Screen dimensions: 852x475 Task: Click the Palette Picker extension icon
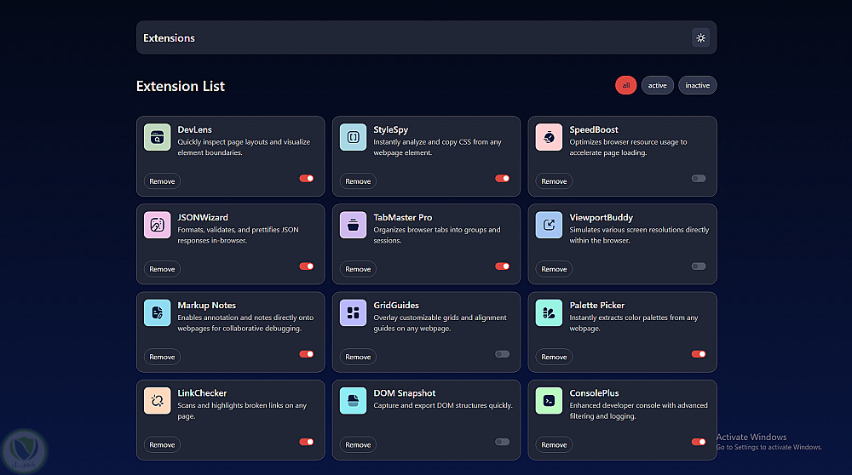549,312
